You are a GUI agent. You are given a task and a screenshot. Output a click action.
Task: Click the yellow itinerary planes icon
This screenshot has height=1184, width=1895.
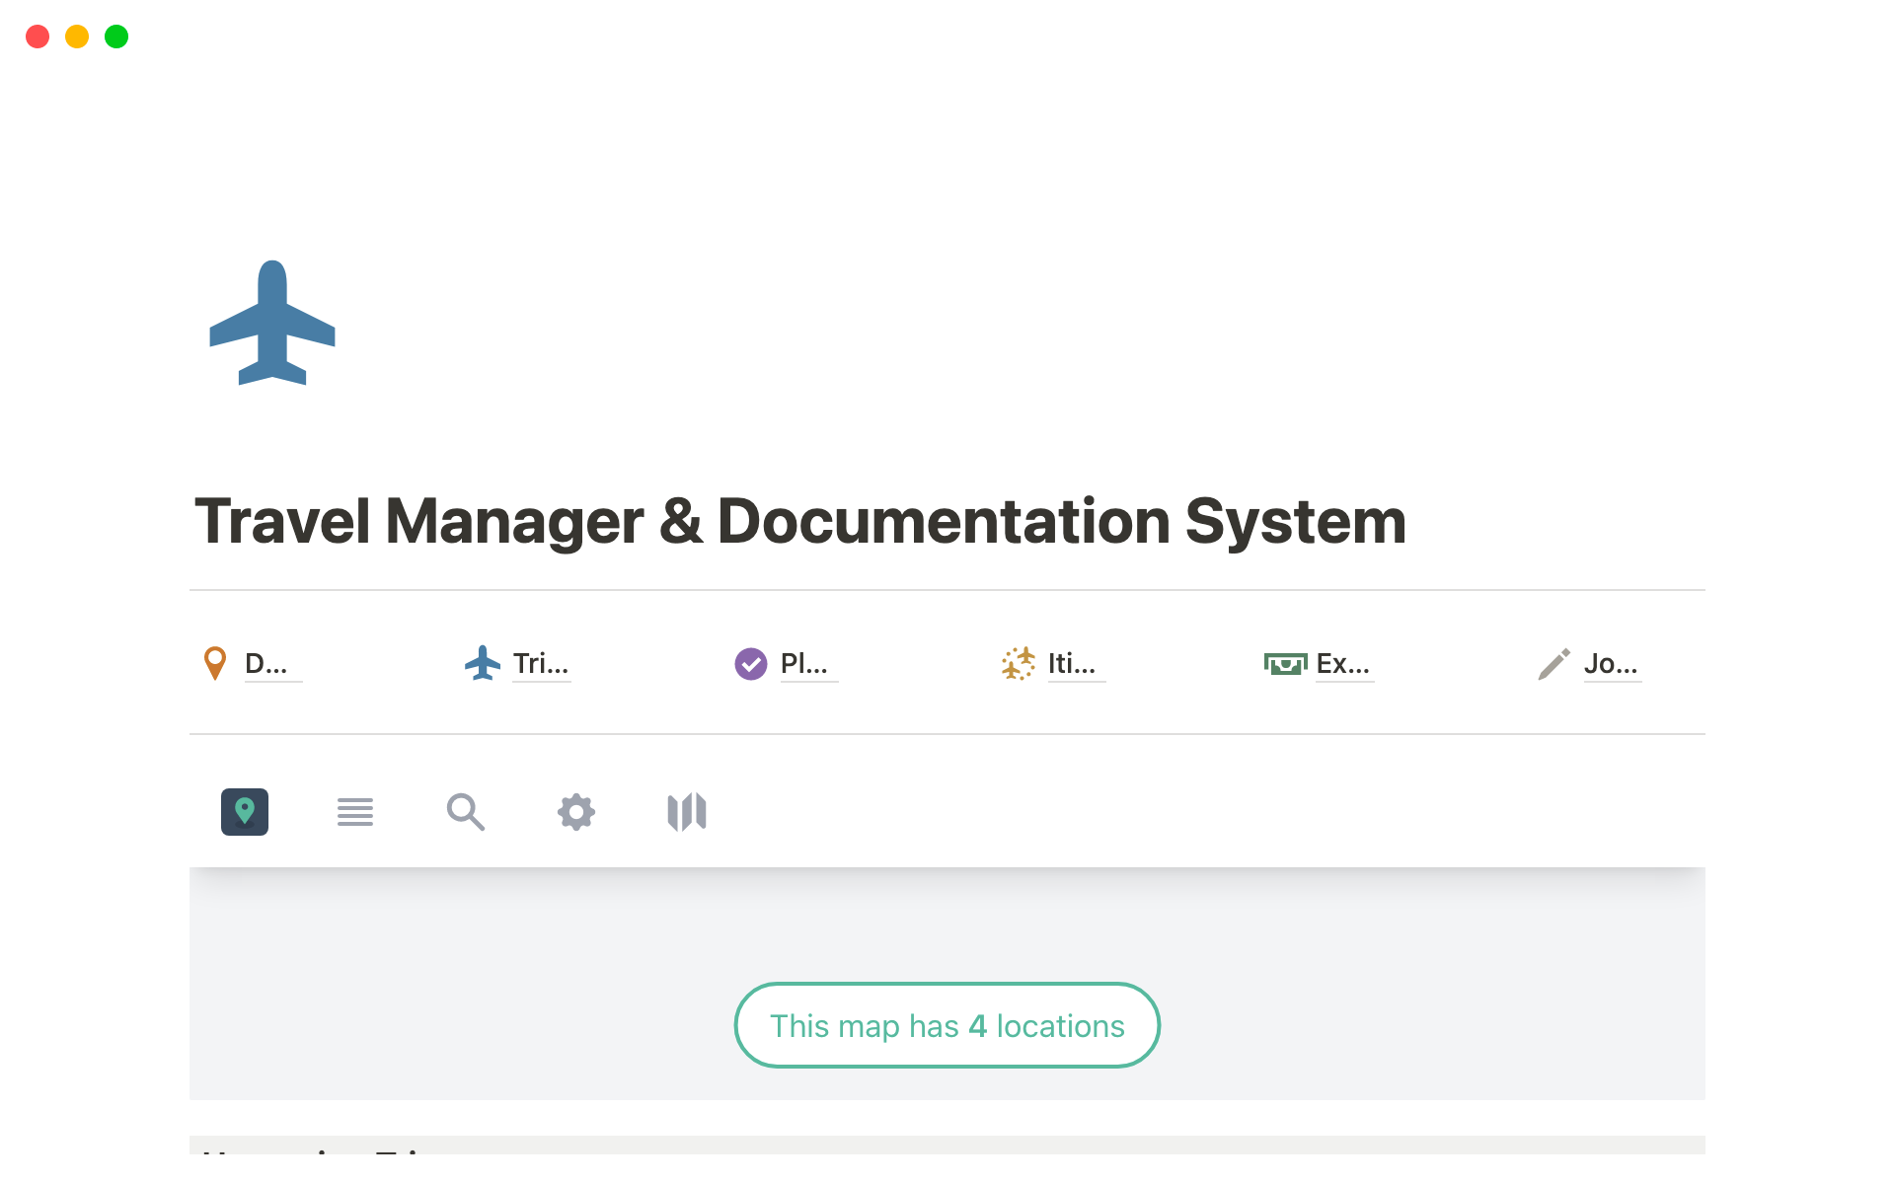tap(1018, 664)
